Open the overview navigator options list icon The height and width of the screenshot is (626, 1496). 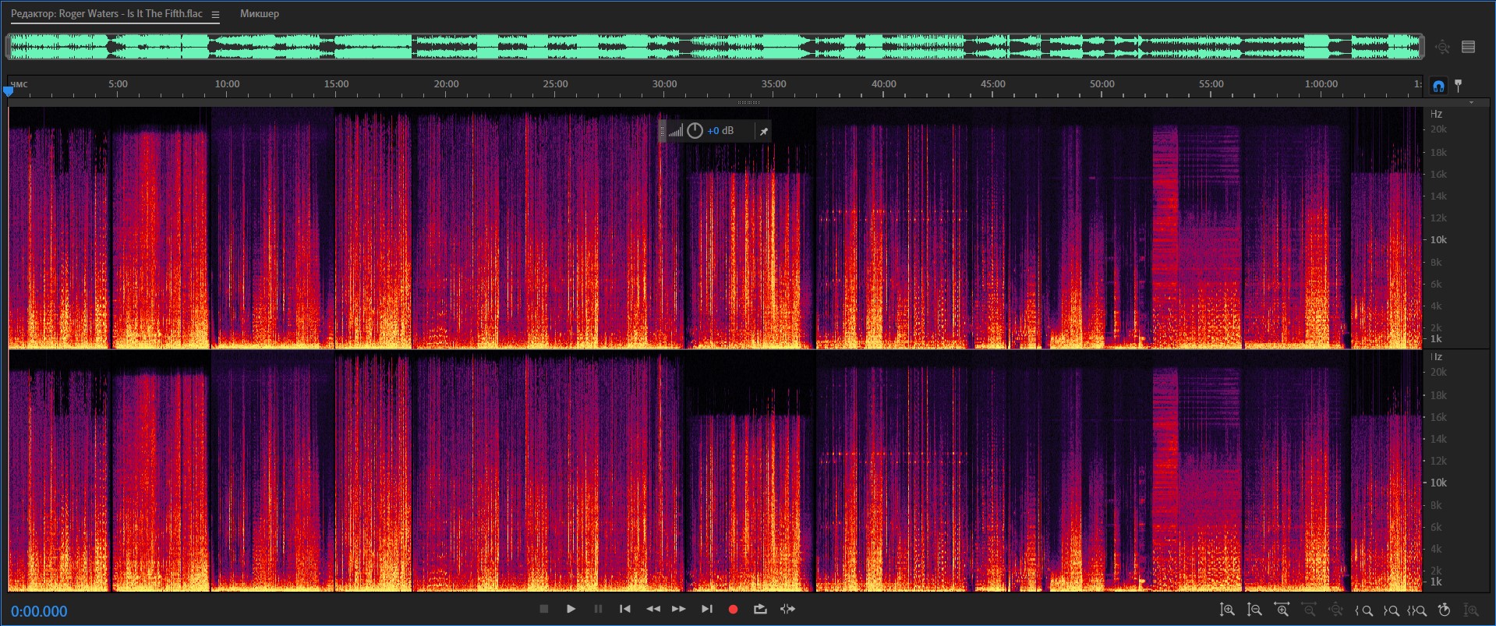point(1468,48)
